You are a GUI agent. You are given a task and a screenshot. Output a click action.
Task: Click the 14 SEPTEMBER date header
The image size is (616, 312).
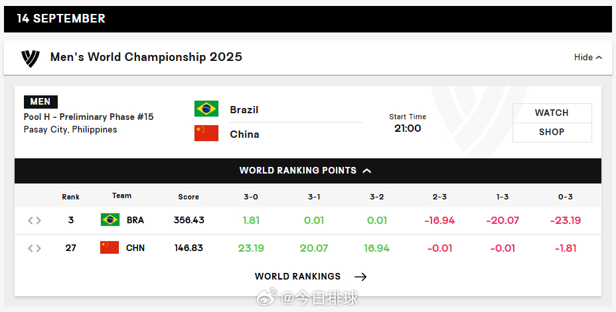point(61,19)
